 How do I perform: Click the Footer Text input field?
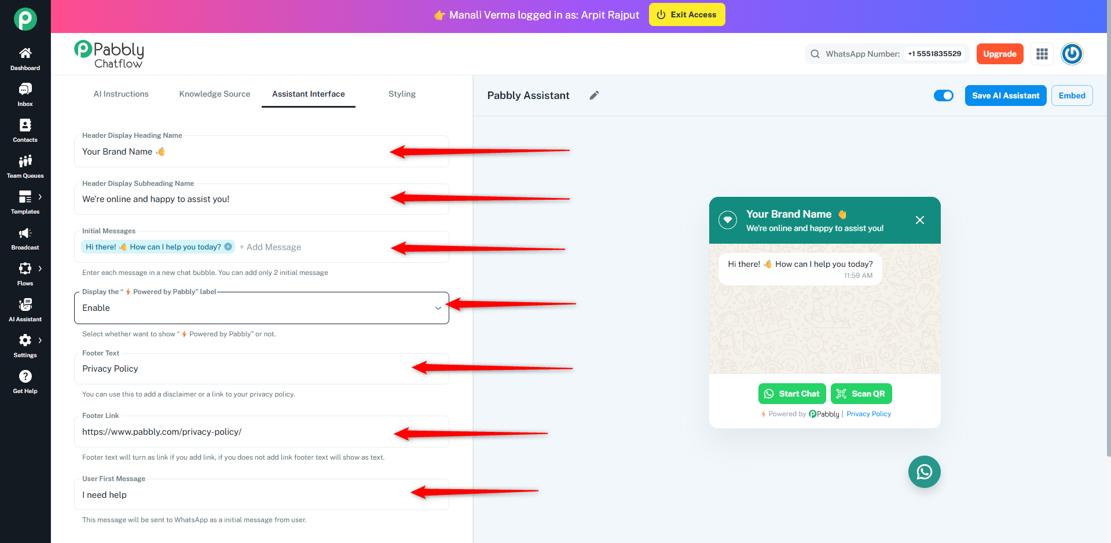[262, 369]
